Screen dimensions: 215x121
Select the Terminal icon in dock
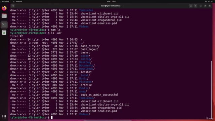[x=4, y=25]
